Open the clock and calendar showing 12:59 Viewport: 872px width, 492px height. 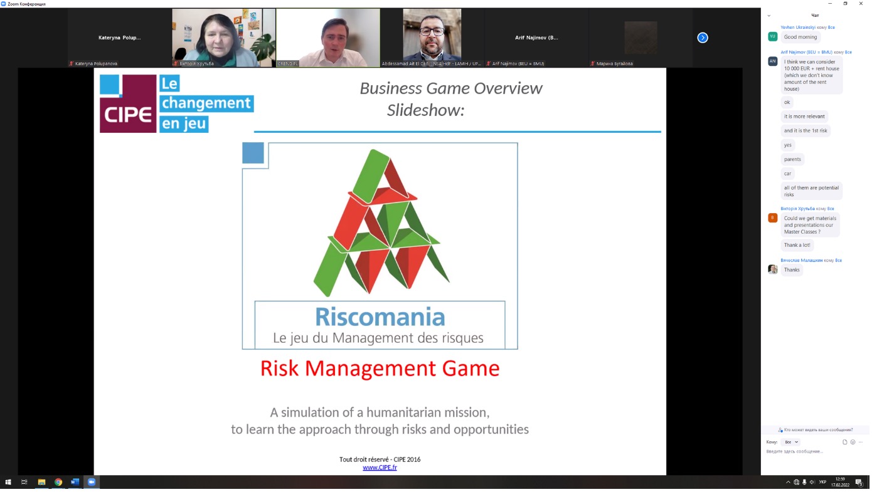[x=840, y=482]
